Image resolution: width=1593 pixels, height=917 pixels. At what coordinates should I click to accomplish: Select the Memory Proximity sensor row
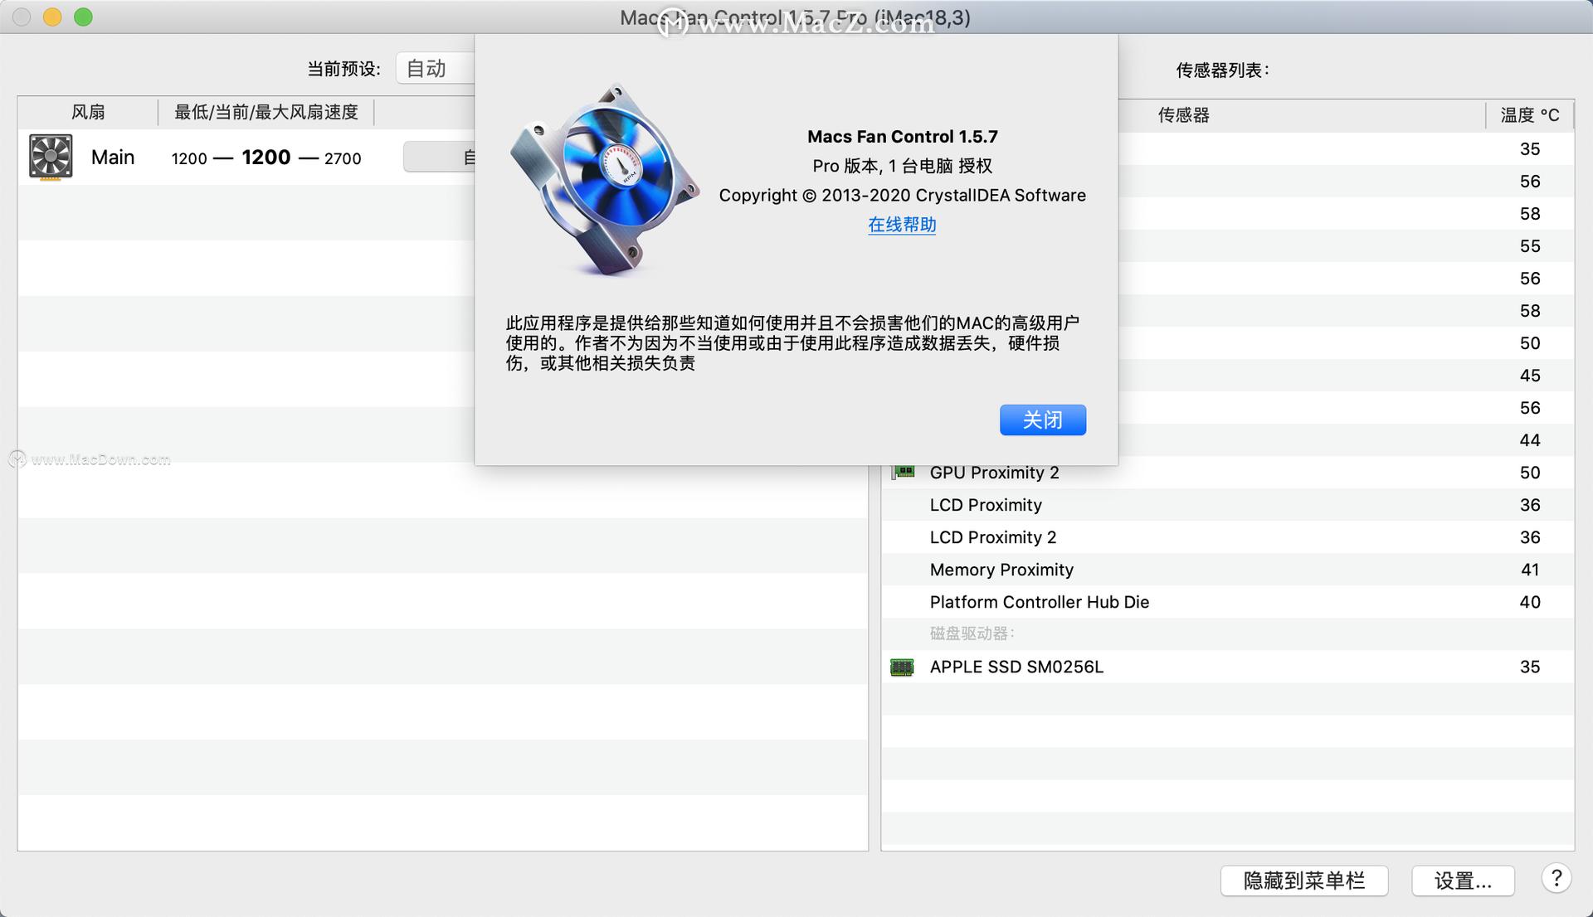click(1001, 569)
